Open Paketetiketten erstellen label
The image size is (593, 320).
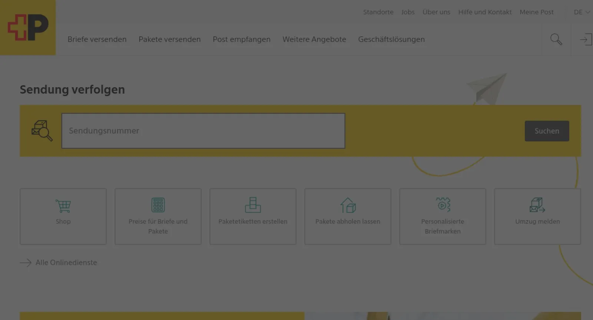[x=253, y=221]
